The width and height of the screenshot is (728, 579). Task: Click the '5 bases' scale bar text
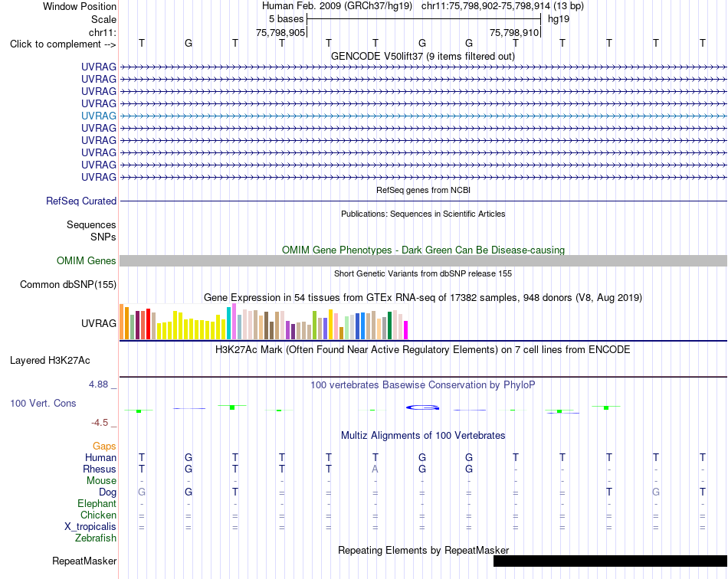(286, 19)
